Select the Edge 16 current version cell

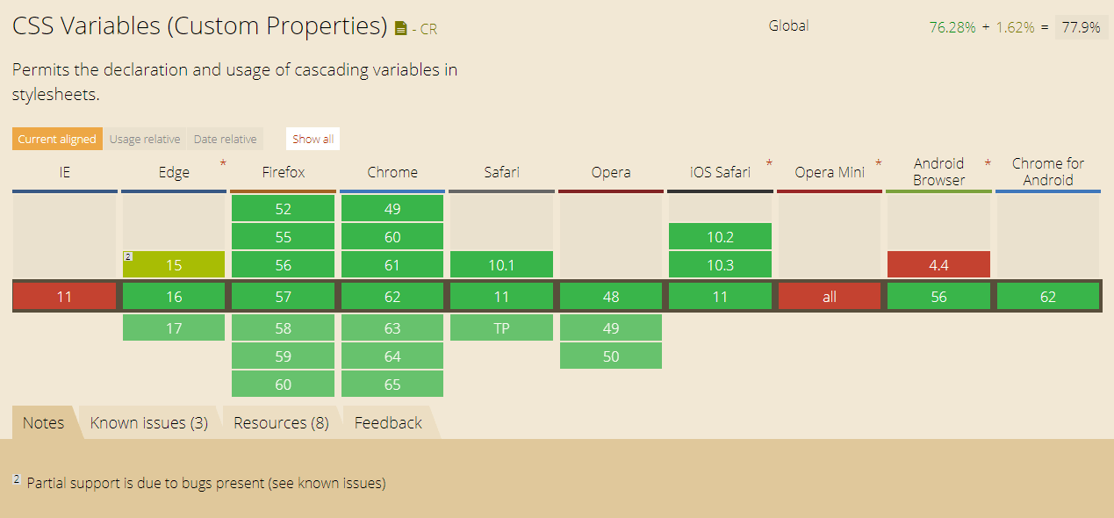174,297
